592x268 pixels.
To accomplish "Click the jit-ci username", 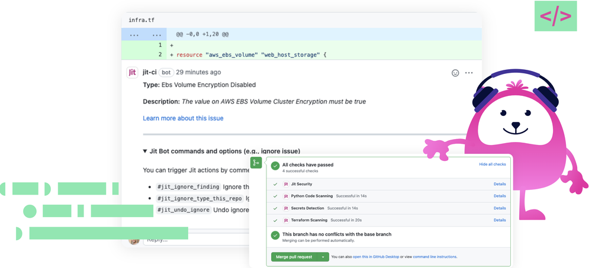I will click(150, 72).
